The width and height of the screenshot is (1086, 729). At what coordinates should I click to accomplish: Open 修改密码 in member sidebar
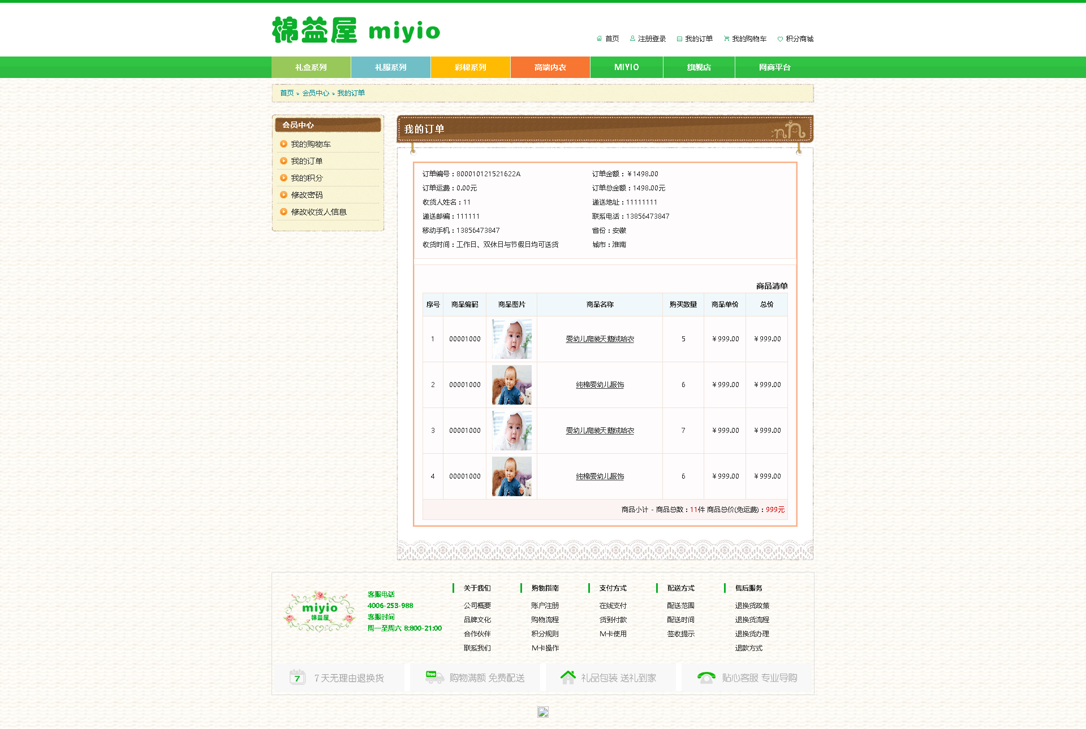(307, 195)
